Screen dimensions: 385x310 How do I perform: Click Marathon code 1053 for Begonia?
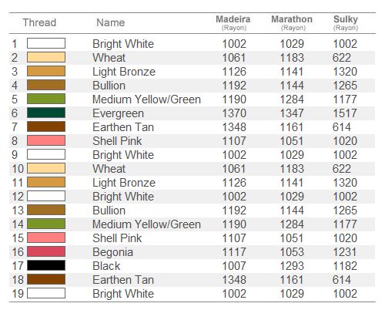[292, 252]
